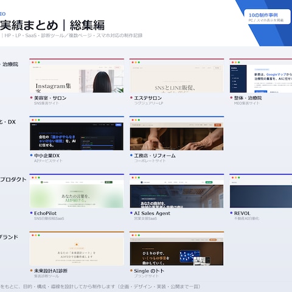This screenshot has width=292, height=292.
Task: Click the SNS自動投稿SaaS subtitle
Action: pyautogui.click(x=49, y=218)
